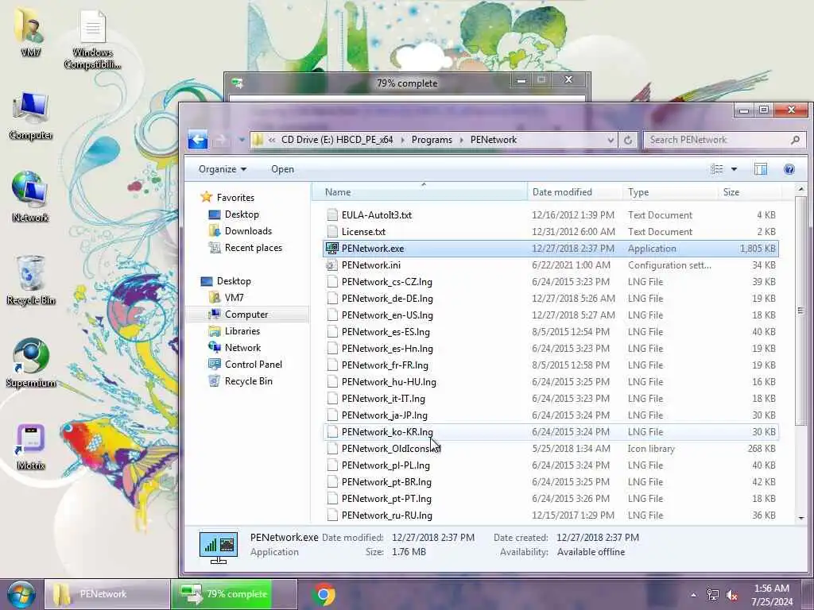The width and height of the screenshot is (814, 610).
Task: Sort by the Name column header
Action: (x=420, y=192)
